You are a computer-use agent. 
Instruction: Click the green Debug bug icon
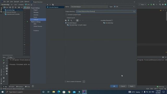coord(151,5)
